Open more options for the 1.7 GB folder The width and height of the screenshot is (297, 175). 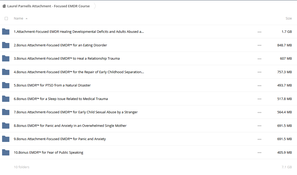(259, 32)
